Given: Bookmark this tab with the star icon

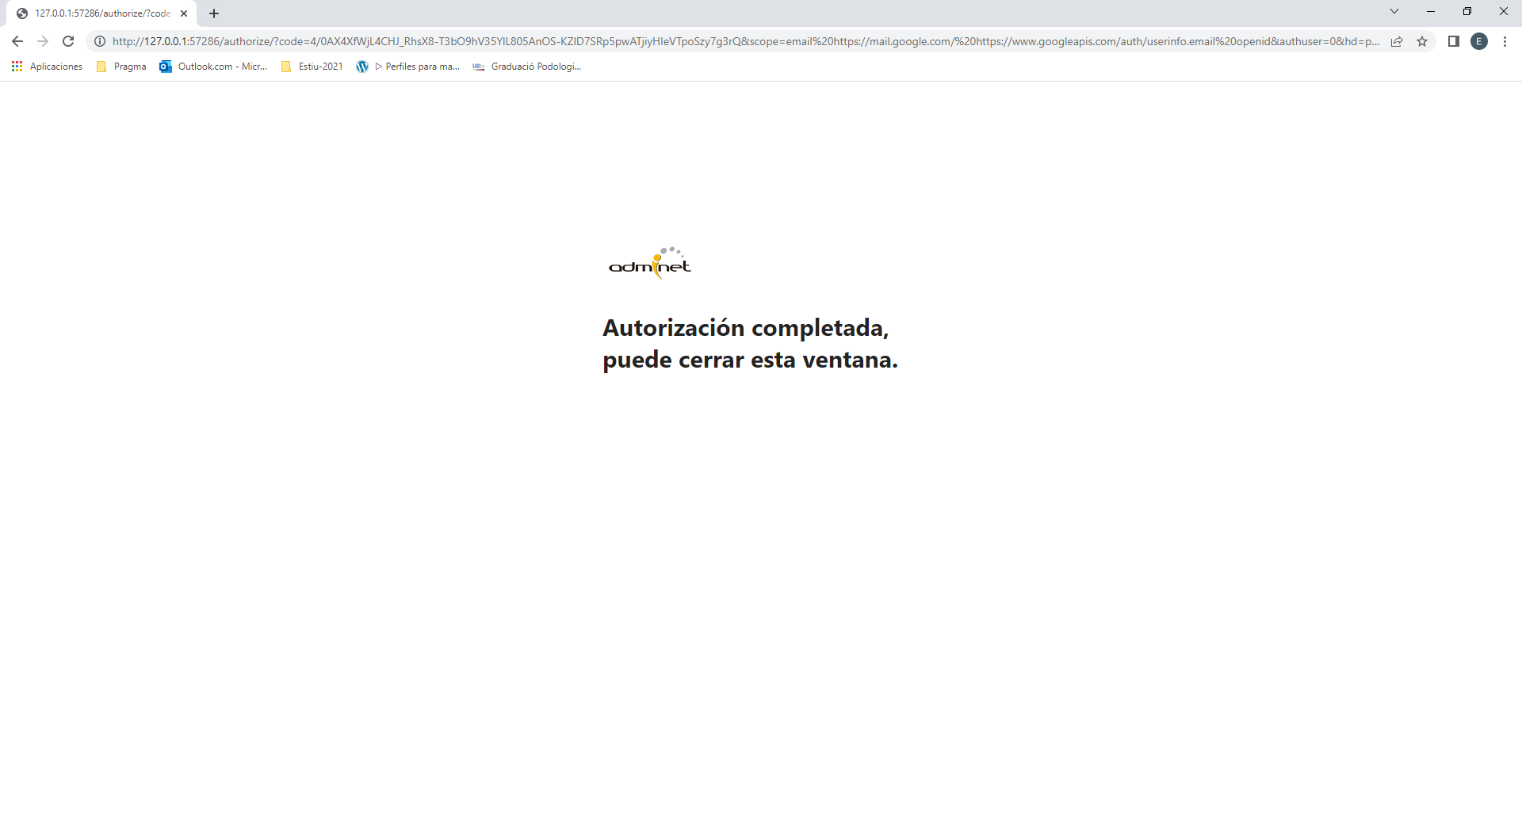Looking at the screenshot, I should (1422, 41).
